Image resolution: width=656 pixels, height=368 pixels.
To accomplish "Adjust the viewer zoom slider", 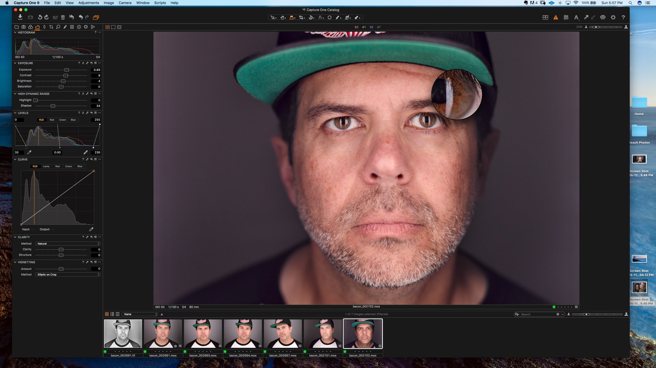I will tap(605, 27).
